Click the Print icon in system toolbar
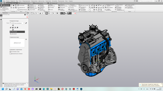This screenshot has width=163, height=91. click(x=11, y=8)
